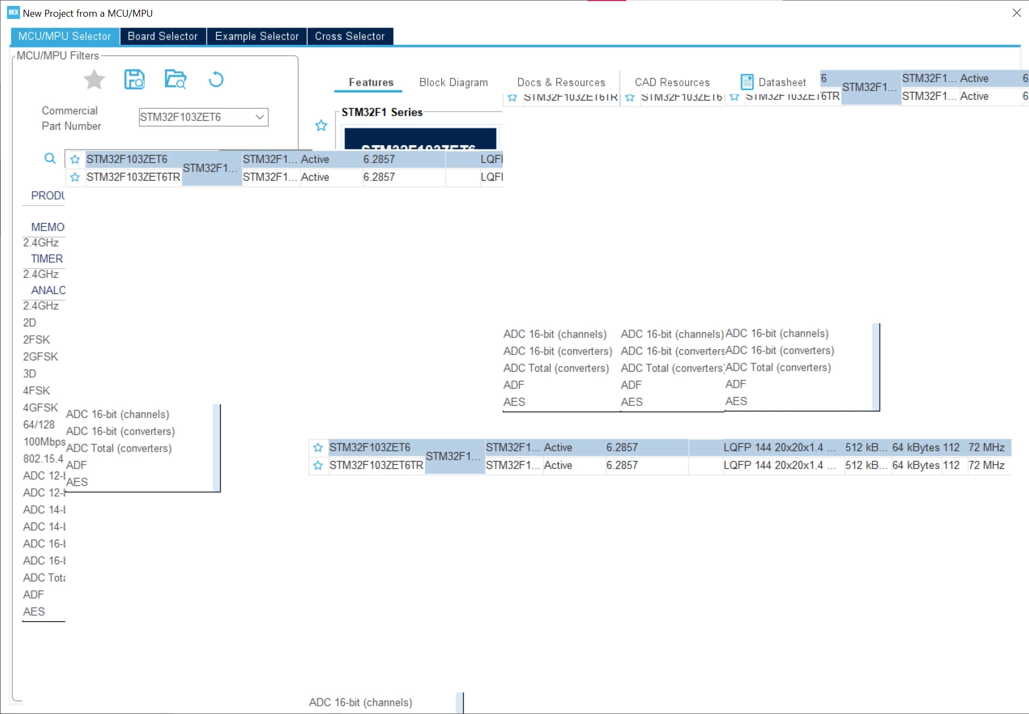
Task: Expand the MEMO(ry) filter section
Action: (48, 227)
